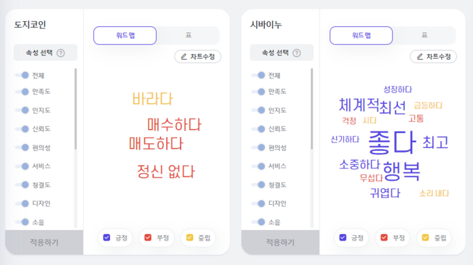The image size is (473, 265).
Task: Toggle 중립 checkbox under 도지코인 word map
Action: (190, 237)
